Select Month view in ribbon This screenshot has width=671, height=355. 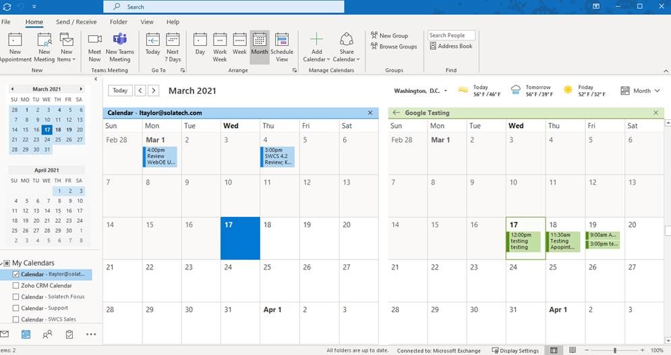click(x=260, y=47)
